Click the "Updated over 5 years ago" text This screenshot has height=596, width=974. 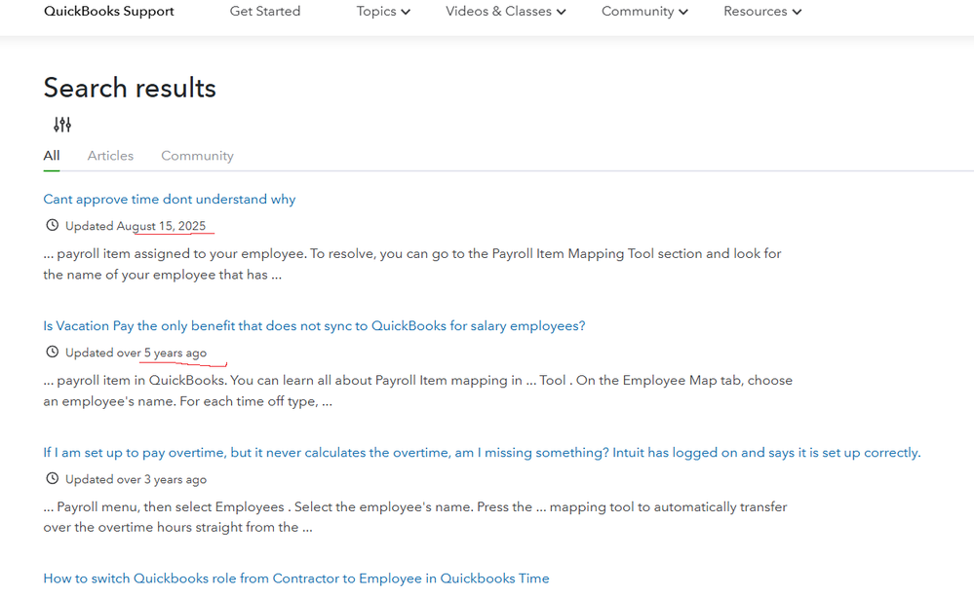136,353
